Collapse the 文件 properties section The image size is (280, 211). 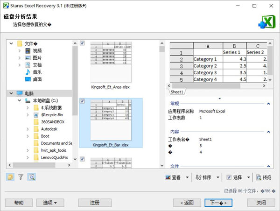[x=268, y=166]
